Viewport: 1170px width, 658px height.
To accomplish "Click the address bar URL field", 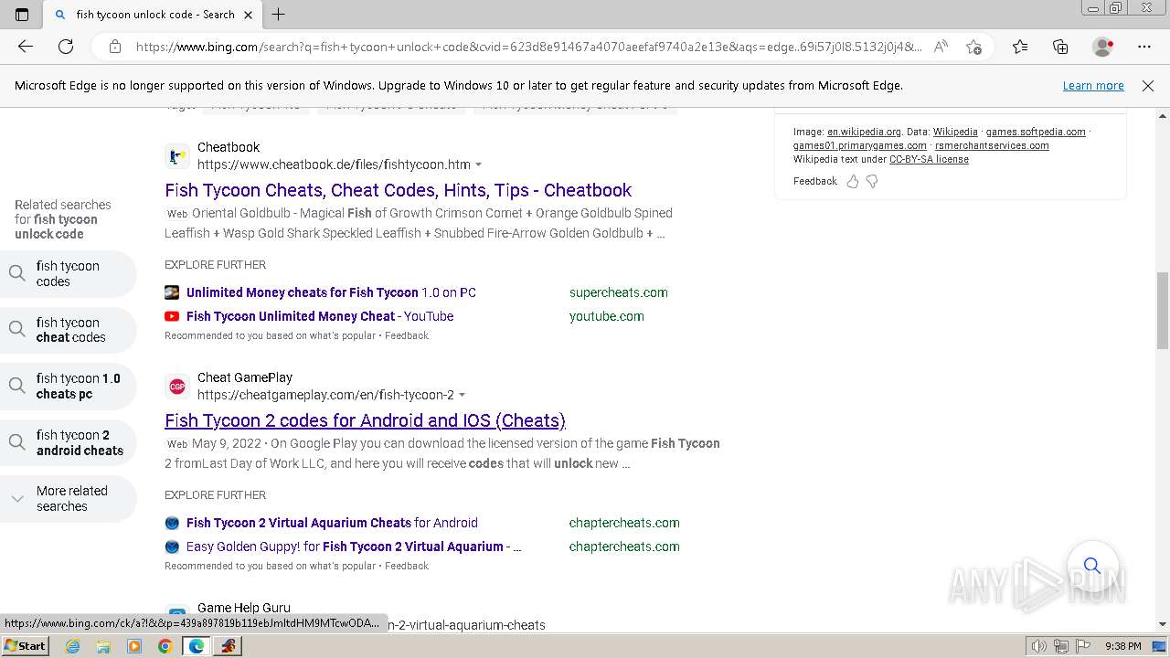I will click(528, 47).
